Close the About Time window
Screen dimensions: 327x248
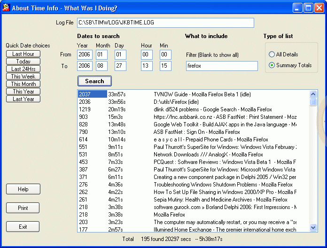point(319,8)
